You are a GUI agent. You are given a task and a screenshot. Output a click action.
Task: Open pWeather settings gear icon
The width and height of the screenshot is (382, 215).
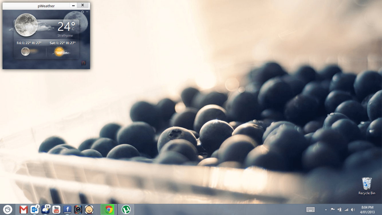[82, 12]
